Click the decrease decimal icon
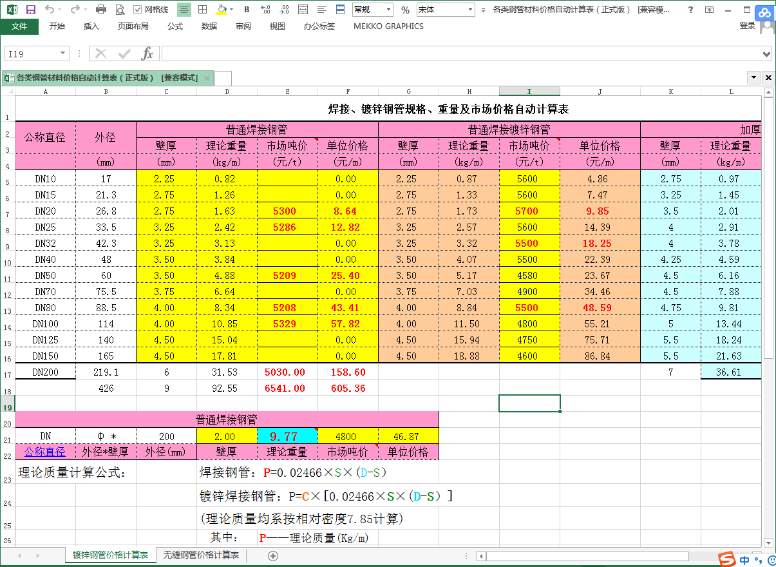The width and height of the screenshot is (776, 567). (x=267, y=10)
